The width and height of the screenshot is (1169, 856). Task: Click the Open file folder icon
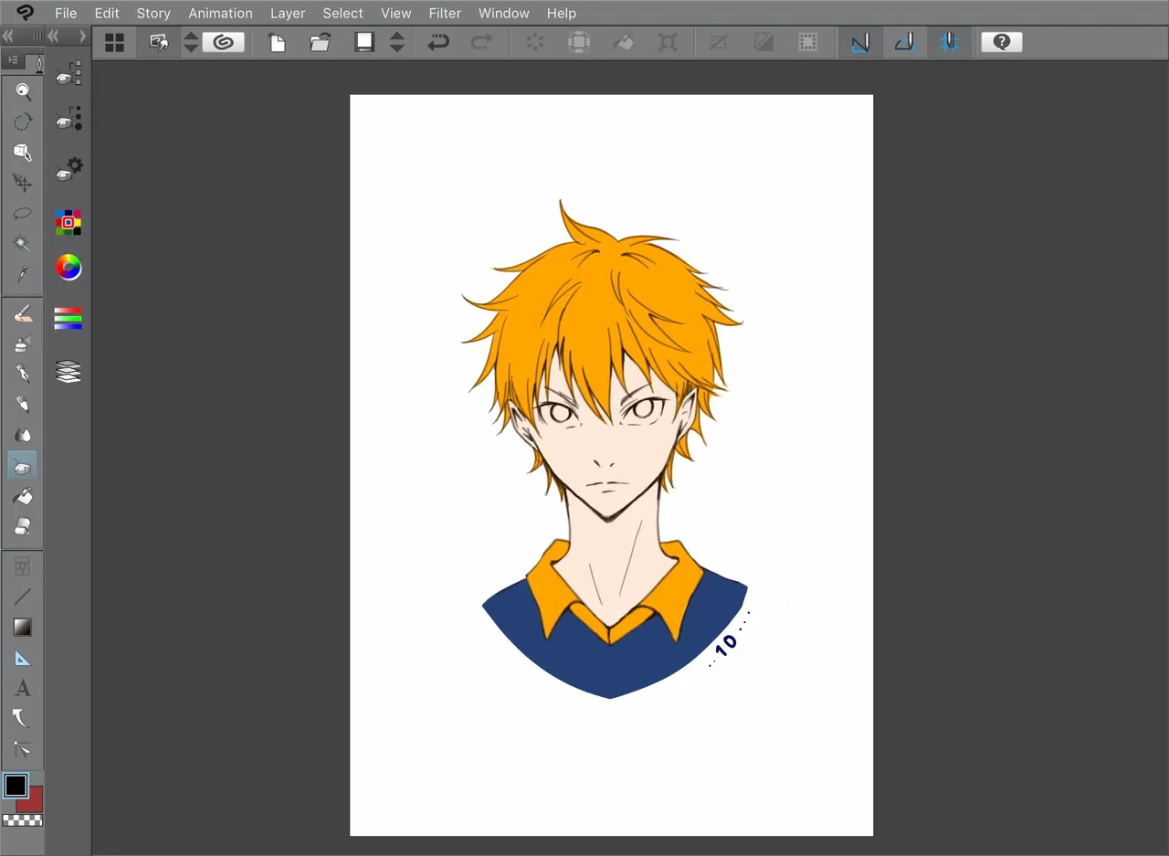pyautogui.click(x=320, y=42)
